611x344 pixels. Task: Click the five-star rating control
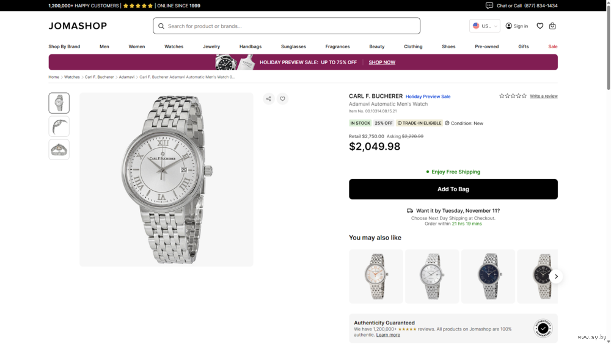(513, 96)
